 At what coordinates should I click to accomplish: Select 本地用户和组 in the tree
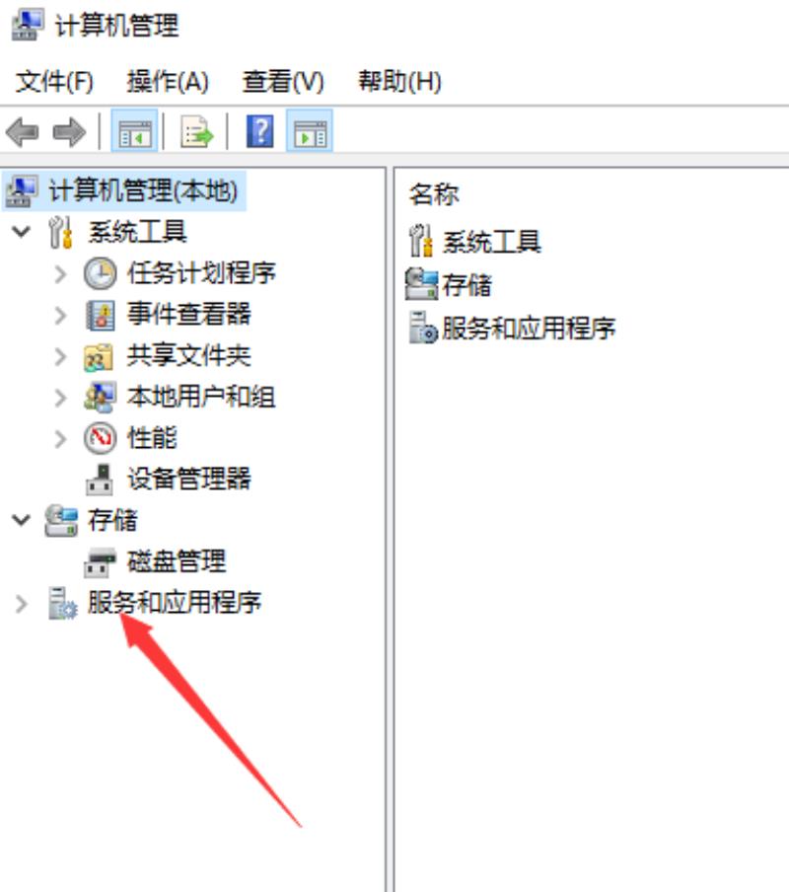click(201, 397)
